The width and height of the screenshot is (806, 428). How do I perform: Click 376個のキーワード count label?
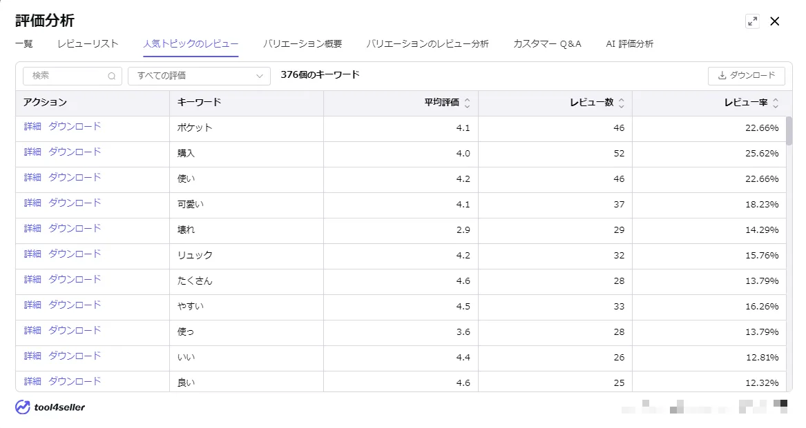click(x=320, y=75)
